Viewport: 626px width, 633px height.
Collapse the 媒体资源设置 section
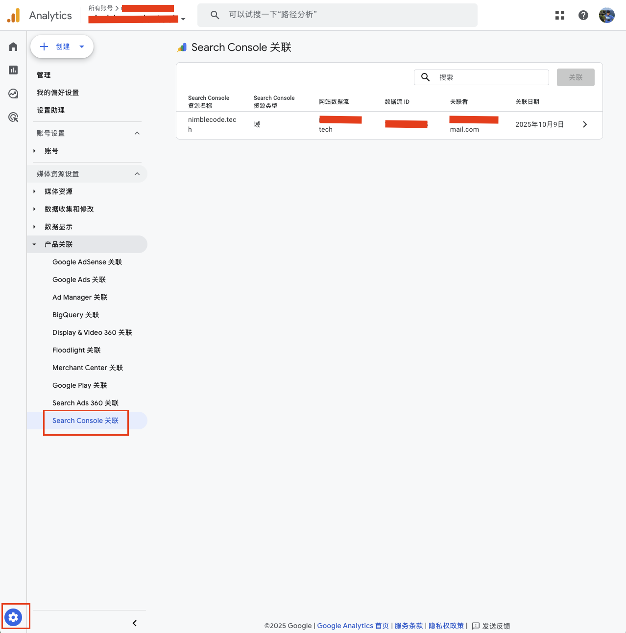(x=137, y=174)
